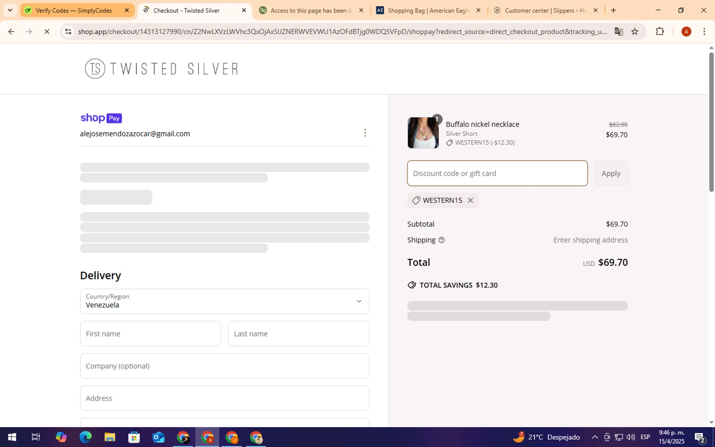
Task: Open Microsoft Store from the taskbar
Action: [x=134, y=437]
